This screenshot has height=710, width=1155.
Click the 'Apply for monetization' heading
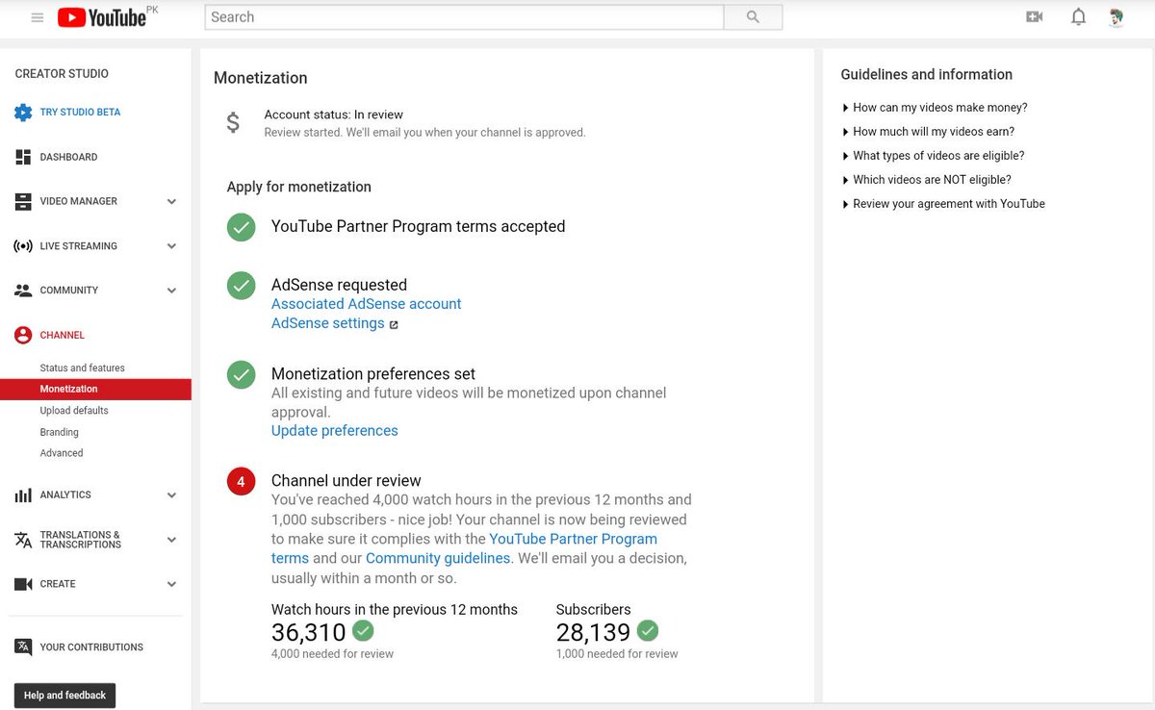point(298,188)
